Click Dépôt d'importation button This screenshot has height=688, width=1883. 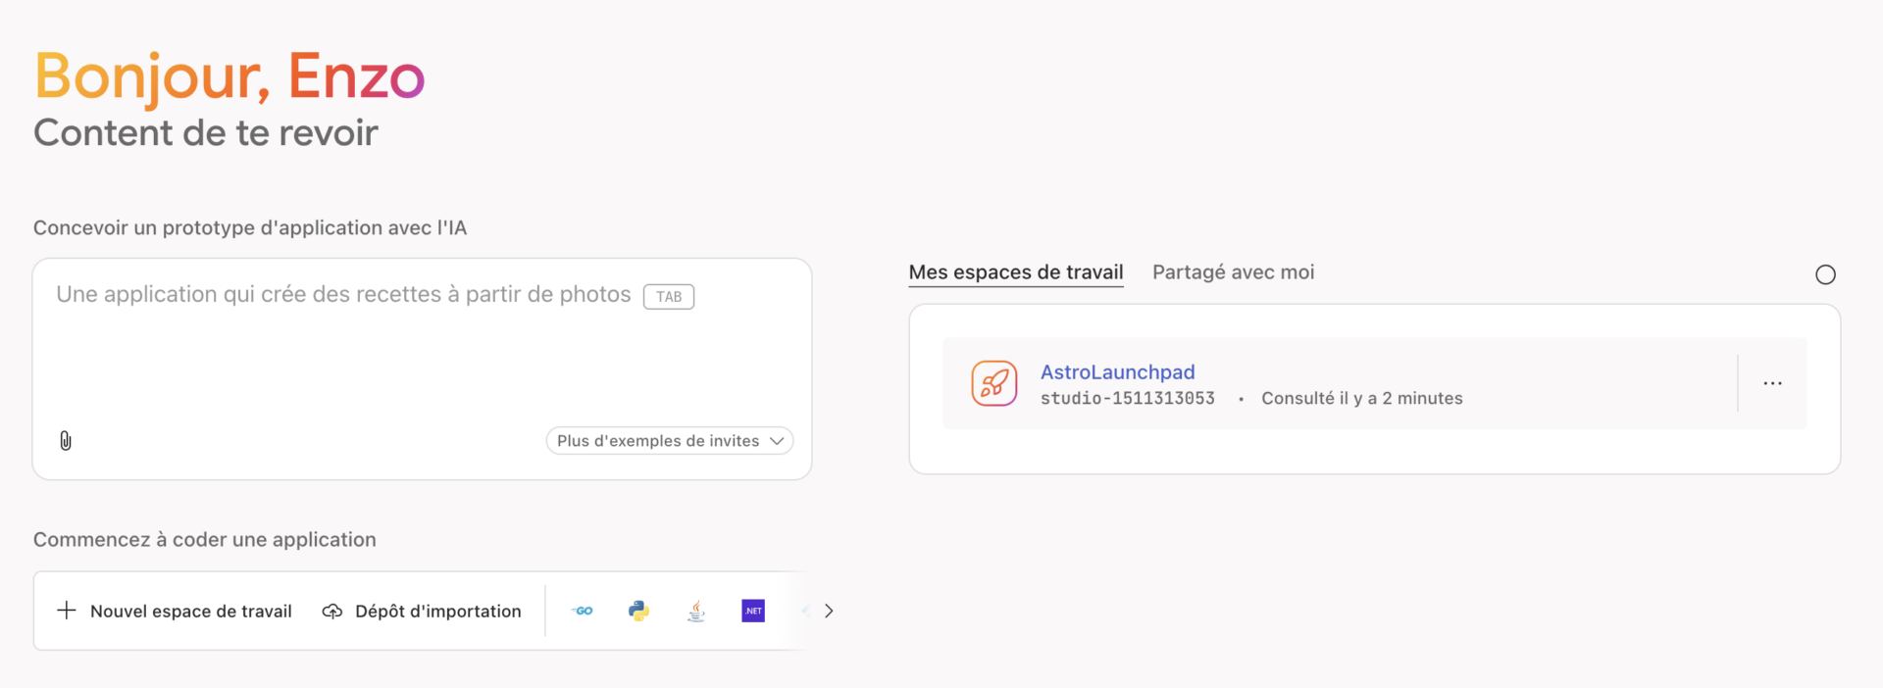[422, 611]
